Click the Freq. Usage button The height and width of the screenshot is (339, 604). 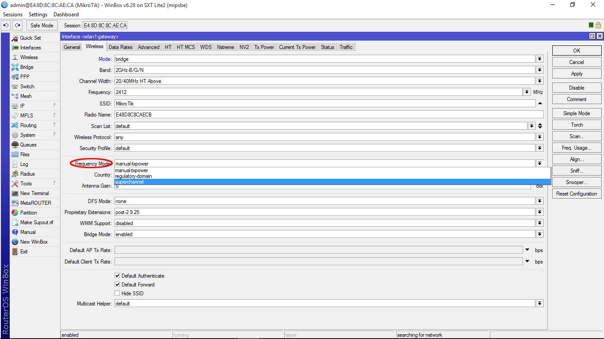tap(577, 148)
